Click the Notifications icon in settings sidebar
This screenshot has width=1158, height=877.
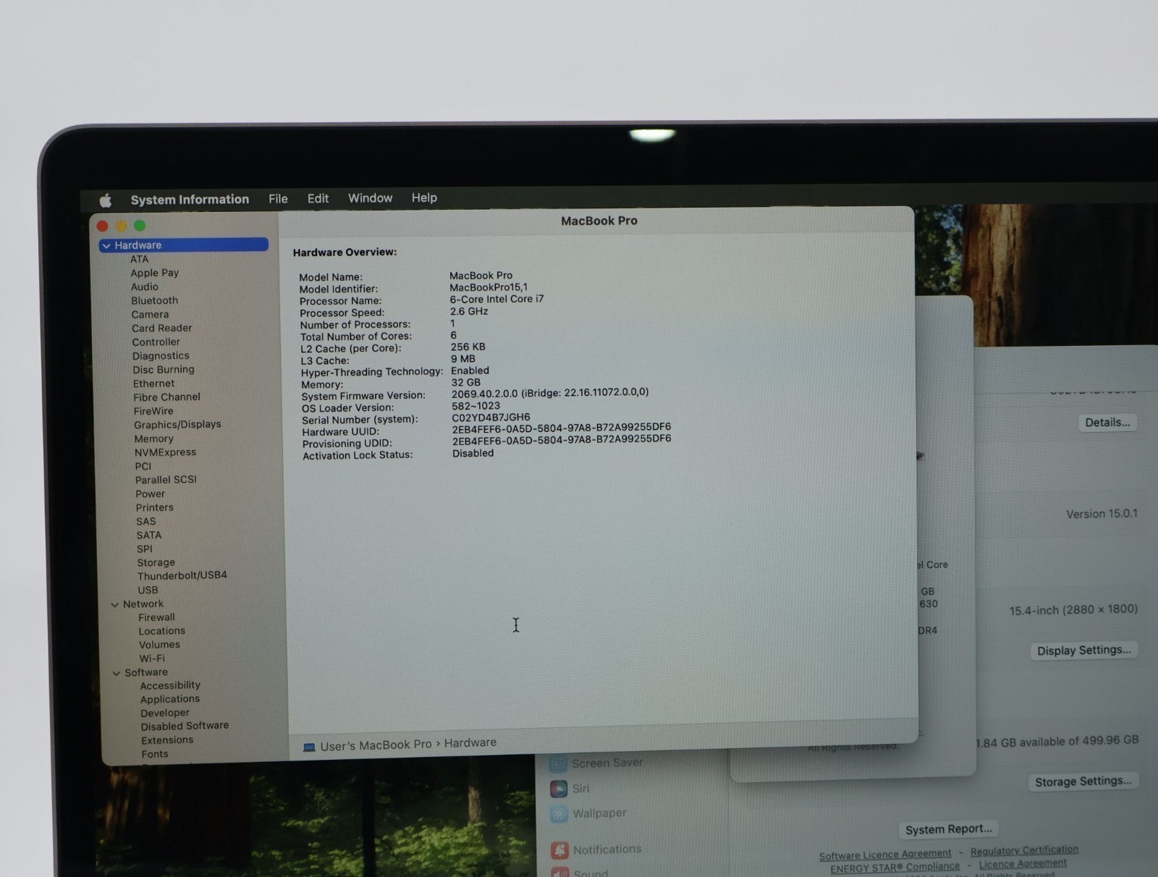(x=559, y=850)
